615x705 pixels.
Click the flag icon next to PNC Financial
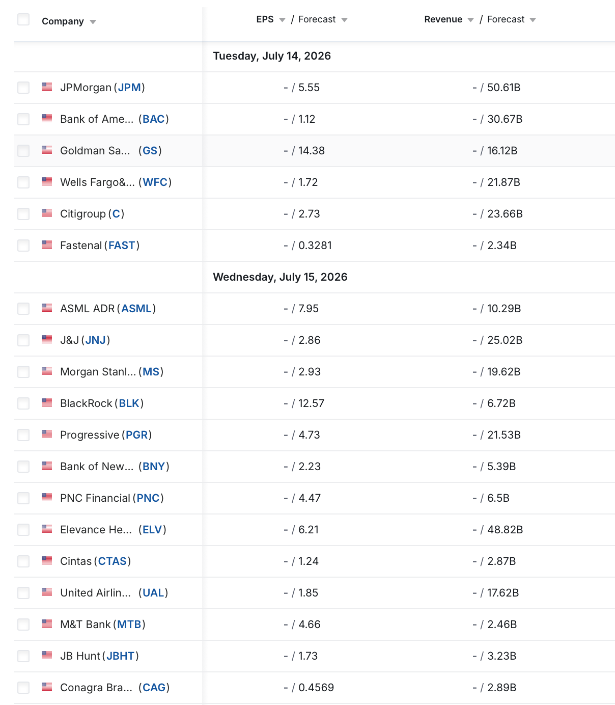click(x=47, y=497)
